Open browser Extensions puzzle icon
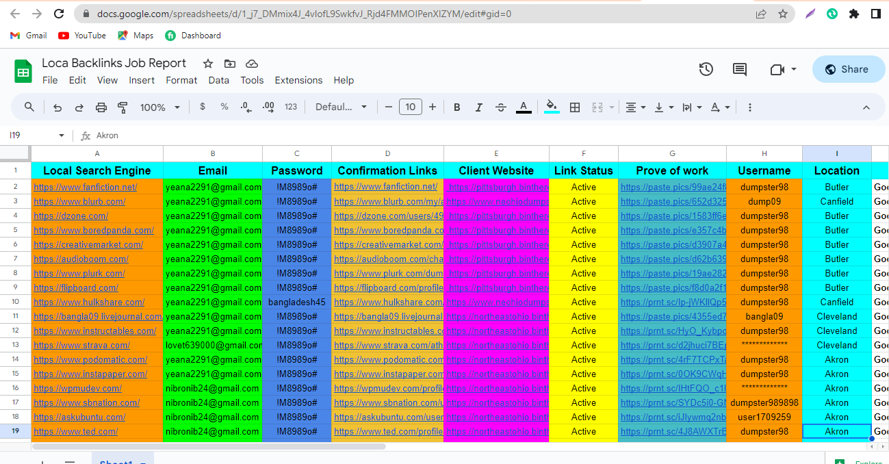 pyautogui.click(x=853, y=14)
